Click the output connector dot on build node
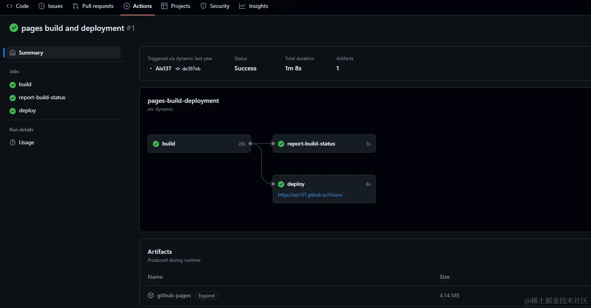The height and width of the screenshot is (308, 591). (x=251, y=144)
